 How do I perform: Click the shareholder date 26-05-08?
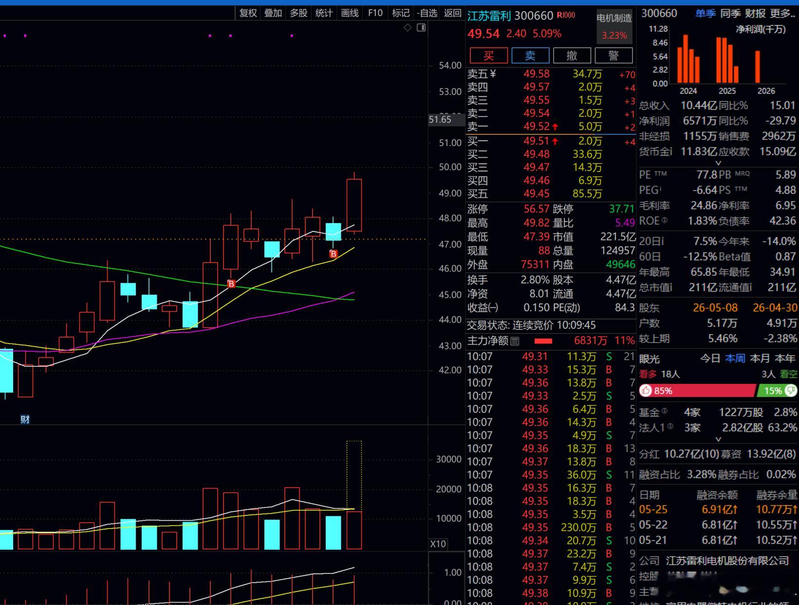pos(715,308)
